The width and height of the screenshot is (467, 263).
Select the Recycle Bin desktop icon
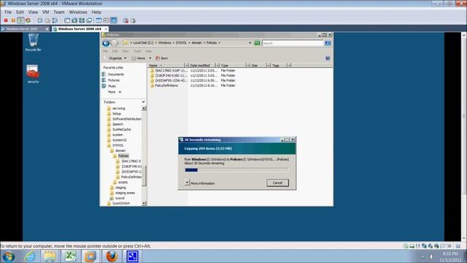33,42
